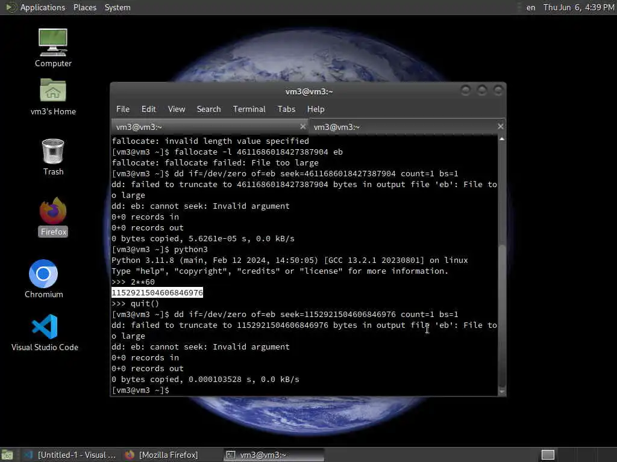This screenshot has height=462, width=617.
Task: Launch Visual Studio Code desktop icon
Action: click(45, 332)
